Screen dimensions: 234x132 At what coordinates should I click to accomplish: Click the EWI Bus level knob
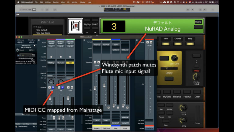pos(196,77)
